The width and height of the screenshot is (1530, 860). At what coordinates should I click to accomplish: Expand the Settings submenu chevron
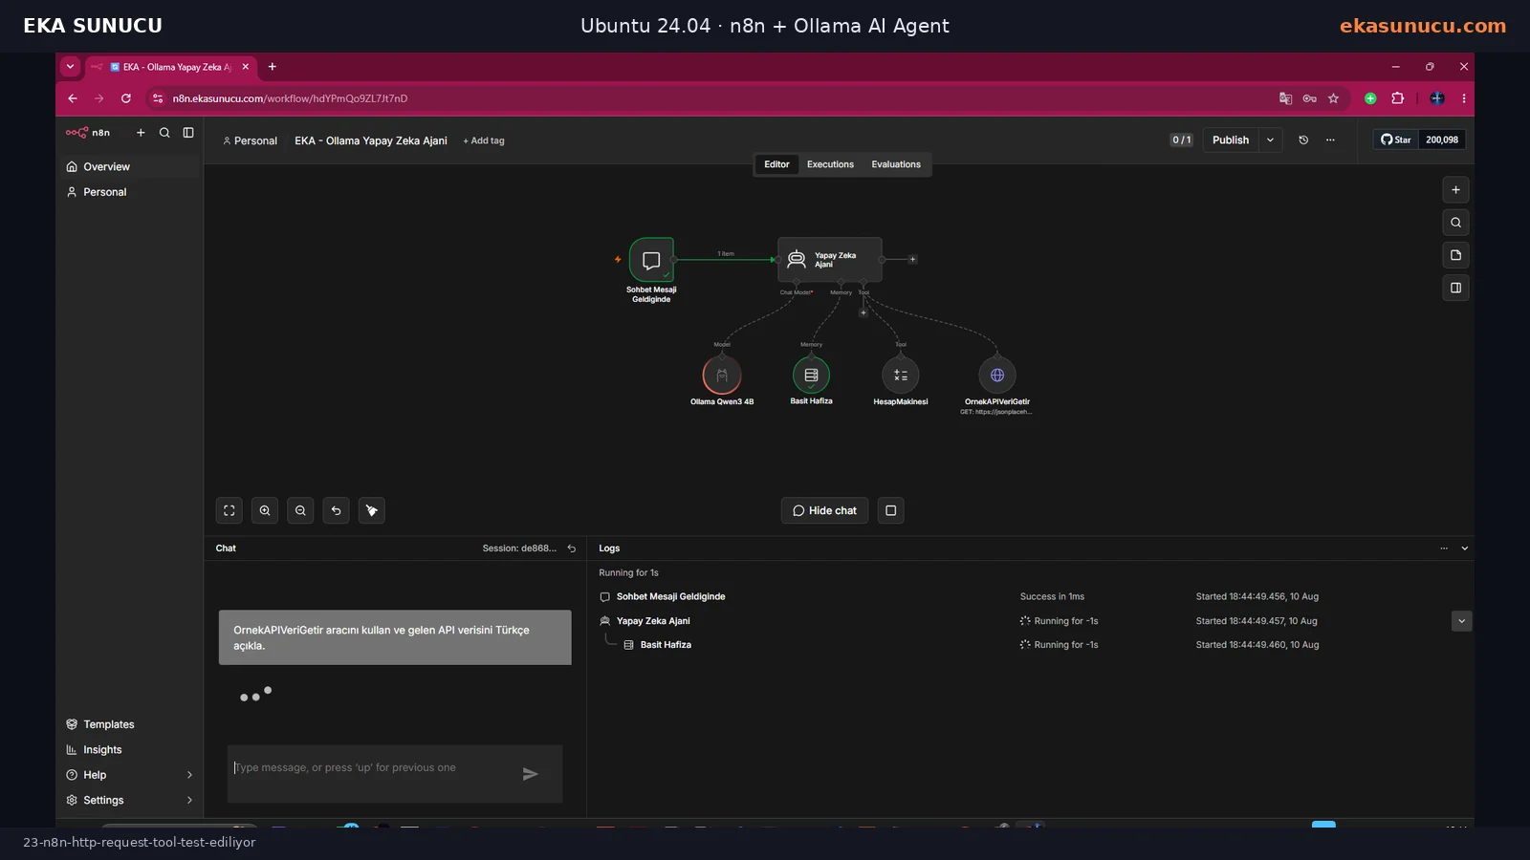[189, 801]
